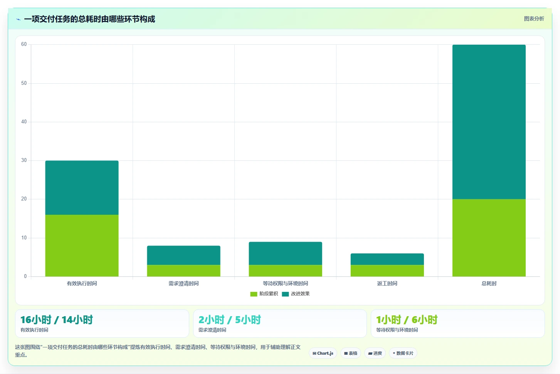Click the 图表分析 label in the header

(x=534, y=19)
